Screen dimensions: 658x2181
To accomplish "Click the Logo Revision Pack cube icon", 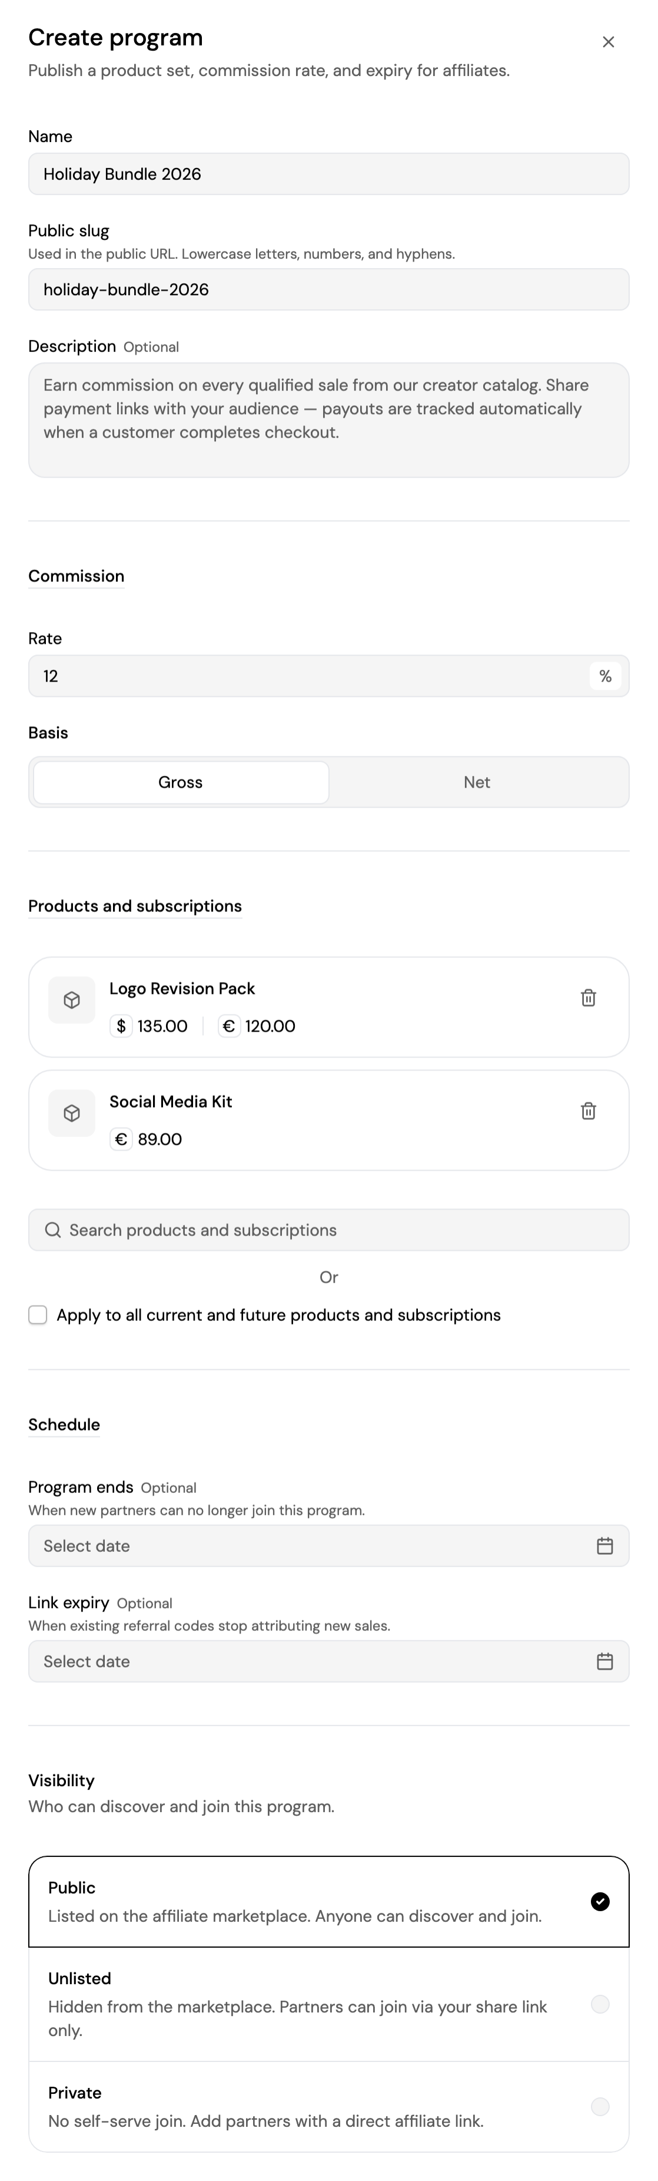I will [x=72, y=1000].
